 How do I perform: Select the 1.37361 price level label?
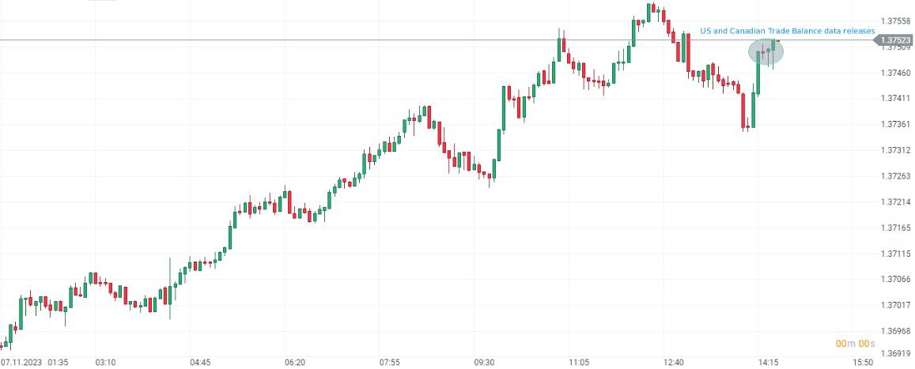click(x=896, y=124)
